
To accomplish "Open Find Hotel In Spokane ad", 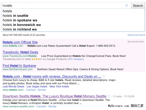I will [x=19, y=66].
